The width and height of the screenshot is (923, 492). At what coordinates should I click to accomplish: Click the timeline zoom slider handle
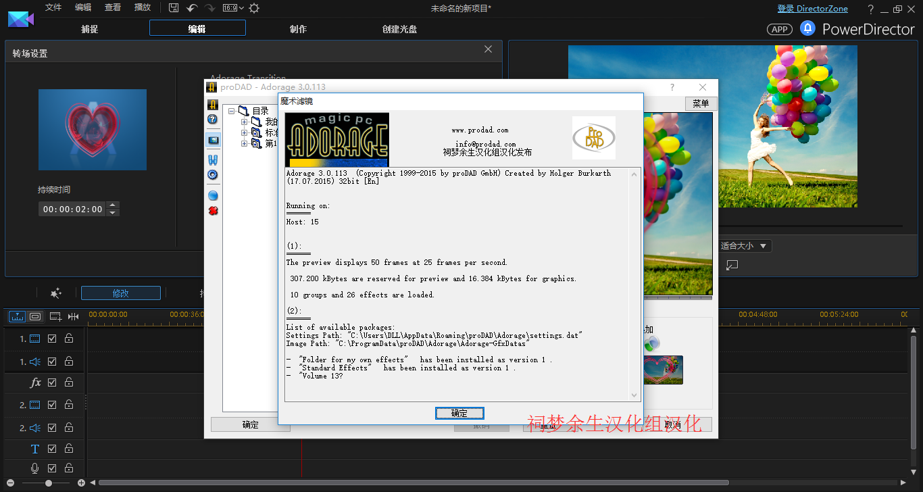pyautogui.click(x=49, y=483)
